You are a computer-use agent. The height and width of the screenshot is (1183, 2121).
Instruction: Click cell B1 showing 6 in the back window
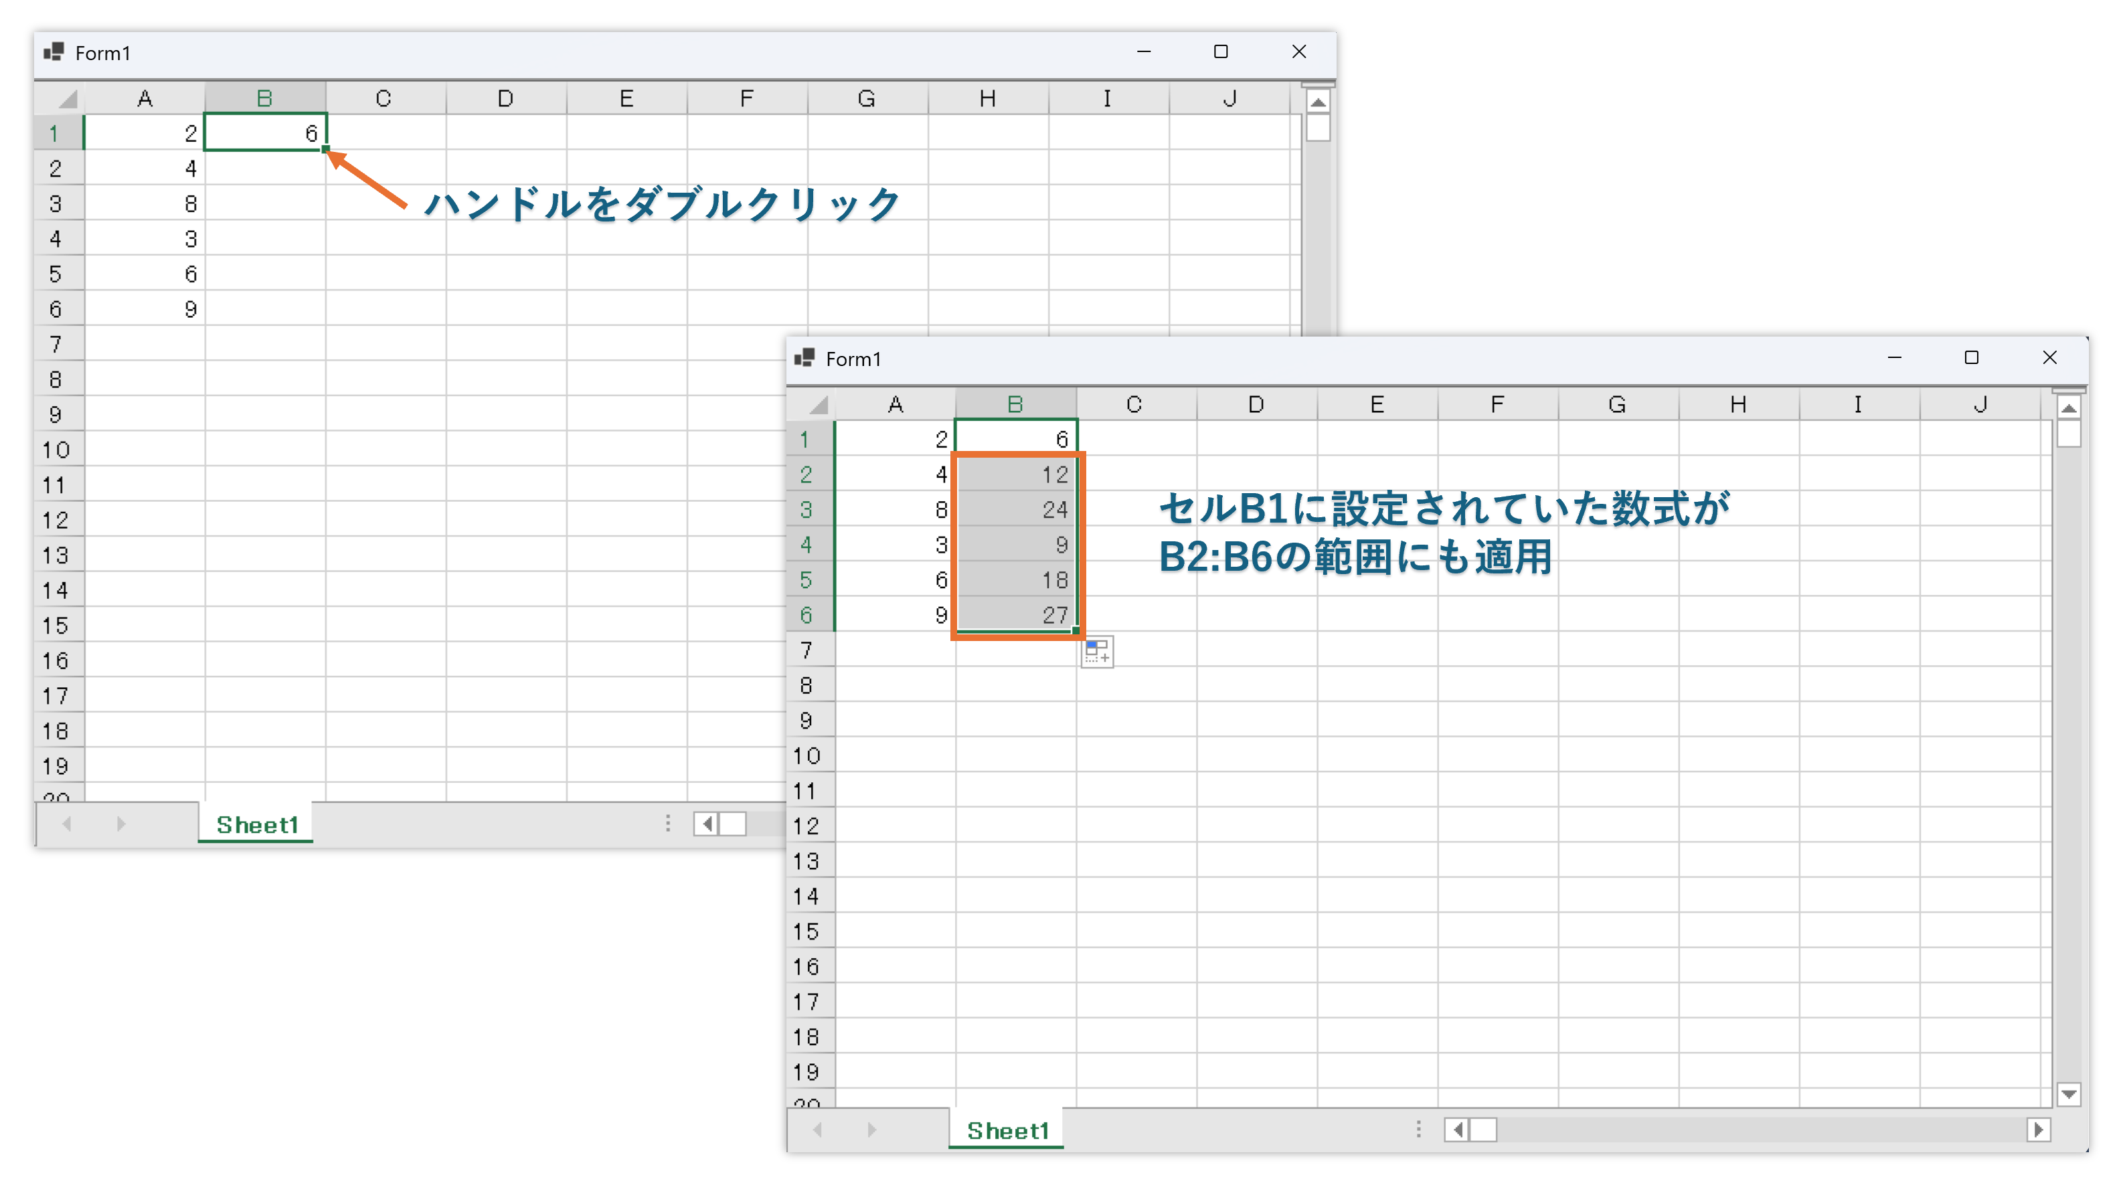tap(265, 132)
